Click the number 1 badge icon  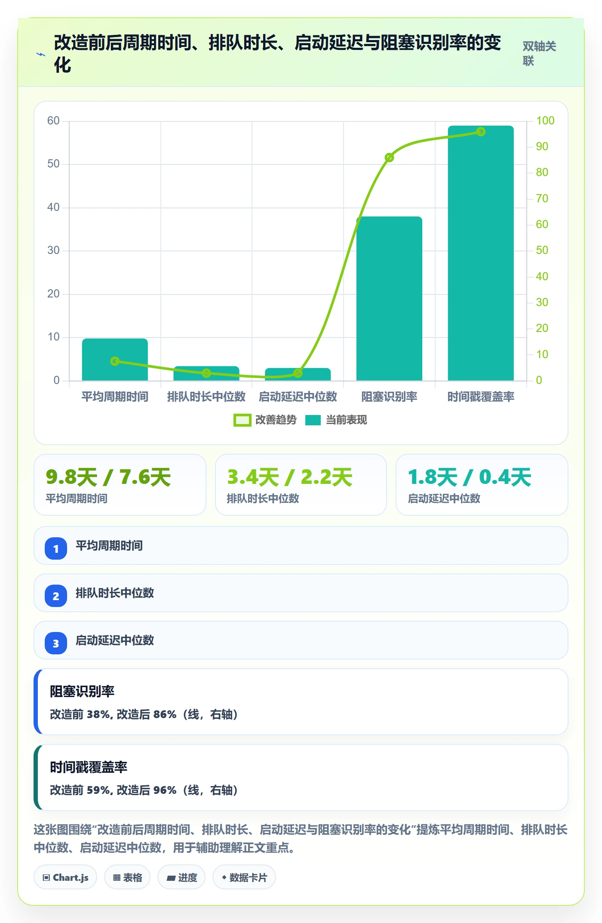click(56, 548)
